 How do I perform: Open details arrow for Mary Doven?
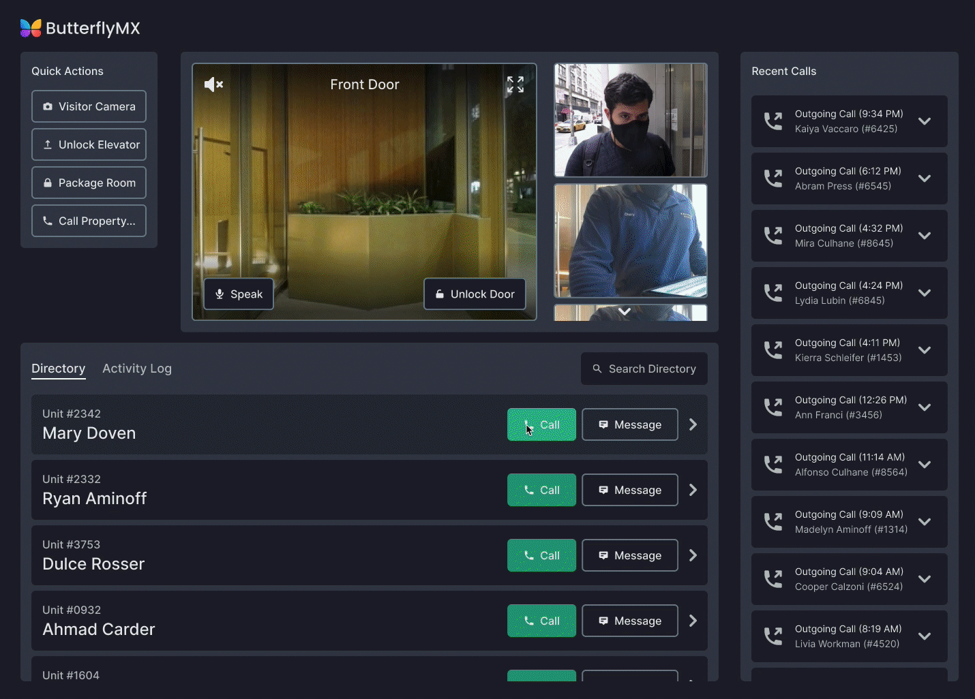click(693, 424)
